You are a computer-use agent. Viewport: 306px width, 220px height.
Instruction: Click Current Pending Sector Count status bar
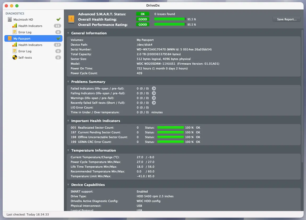point(171,132)
